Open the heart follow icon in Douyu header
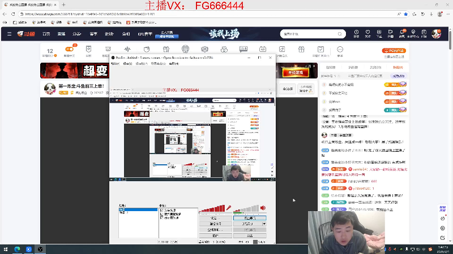Screen dimensions: 453x254 coord(367,33)
